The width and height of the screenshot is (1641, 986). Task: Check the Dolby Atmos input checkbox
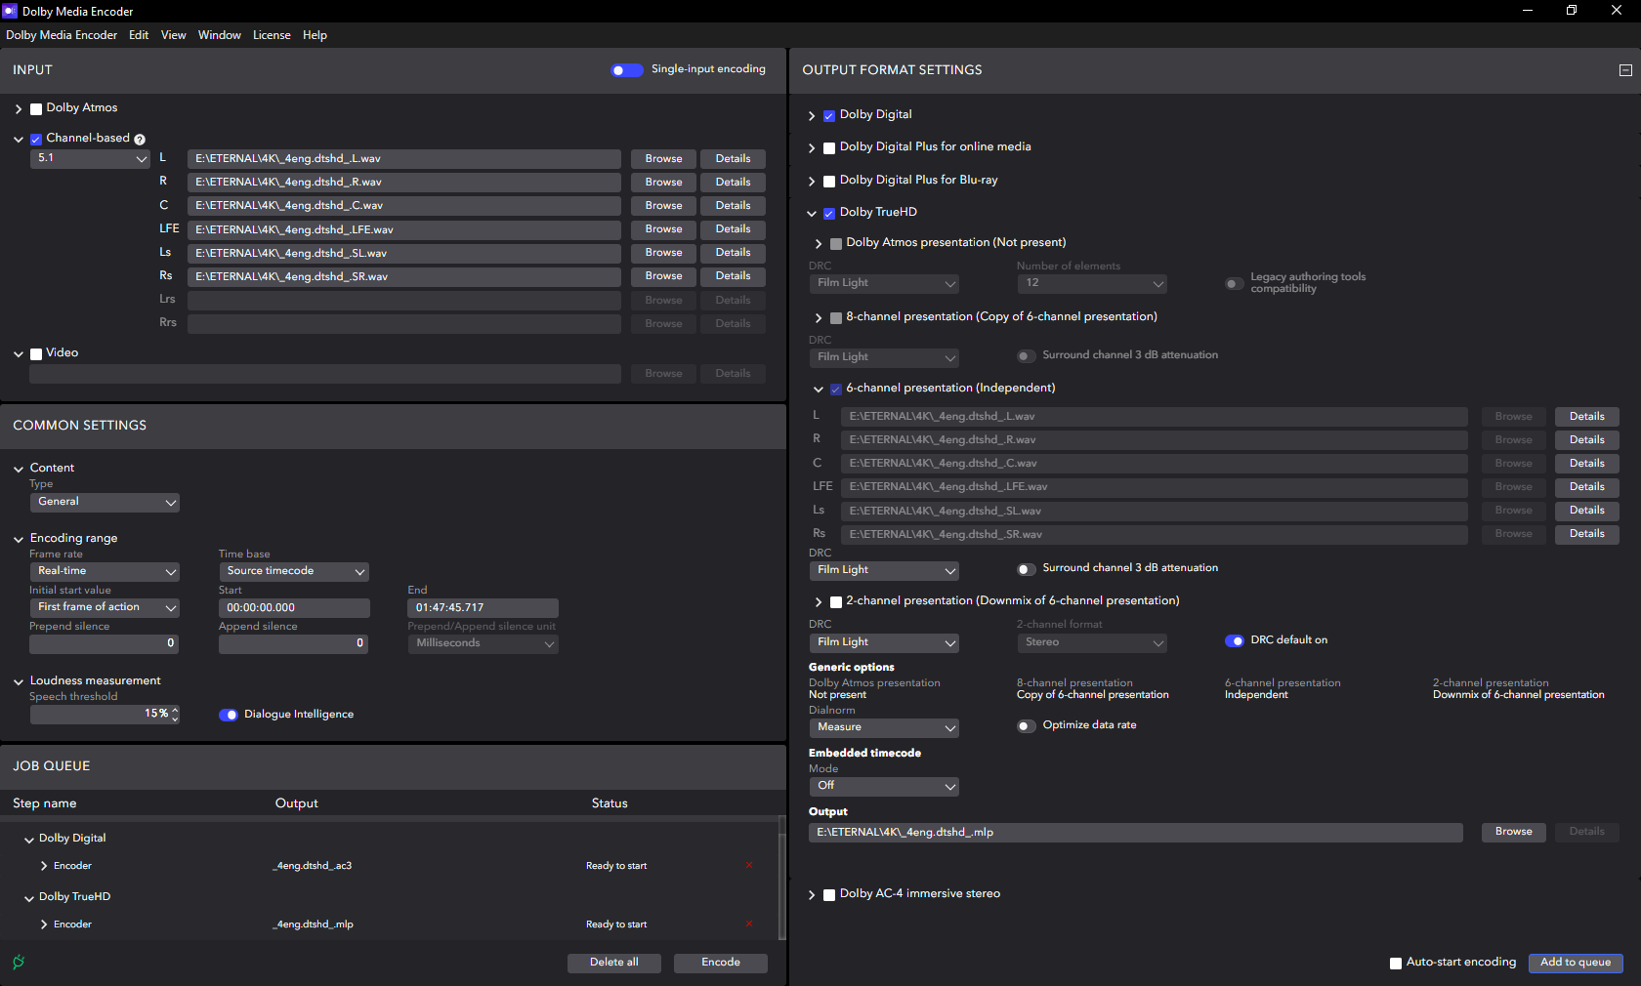36,109
